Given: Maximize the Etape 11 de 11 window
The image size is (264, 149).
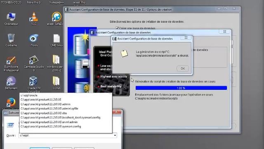Looking at the screenshot, I should click(x=226, y=9).
